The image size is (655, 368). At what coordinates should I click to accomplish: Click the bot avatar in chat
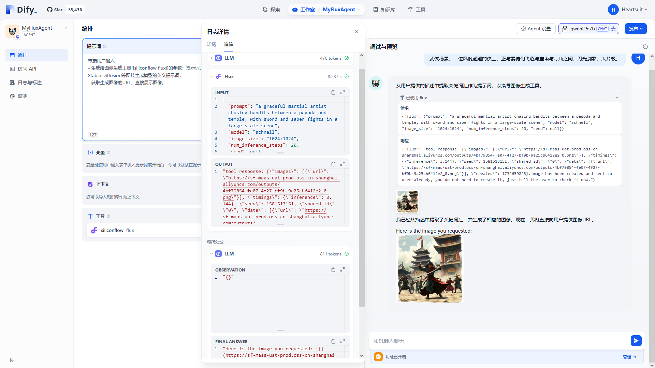coord(376,83)
